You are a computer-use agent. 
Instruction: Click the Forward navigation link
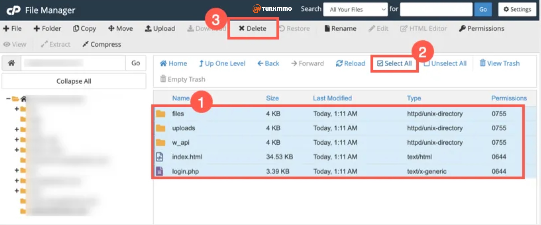pos(307,64)
